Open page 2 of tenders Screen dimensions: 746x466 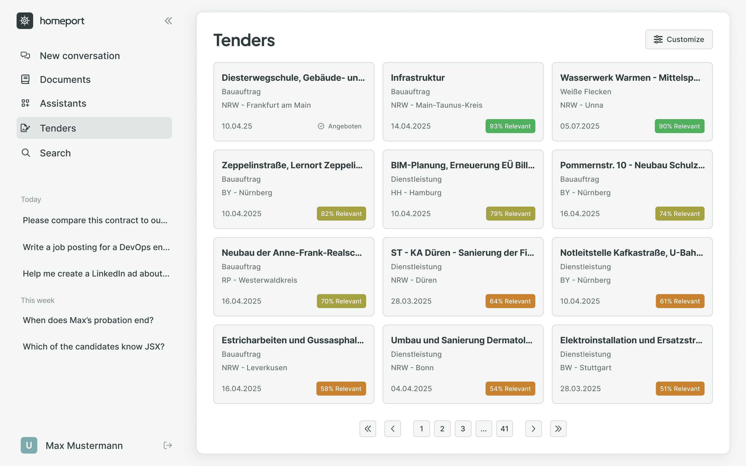point(442,428)
